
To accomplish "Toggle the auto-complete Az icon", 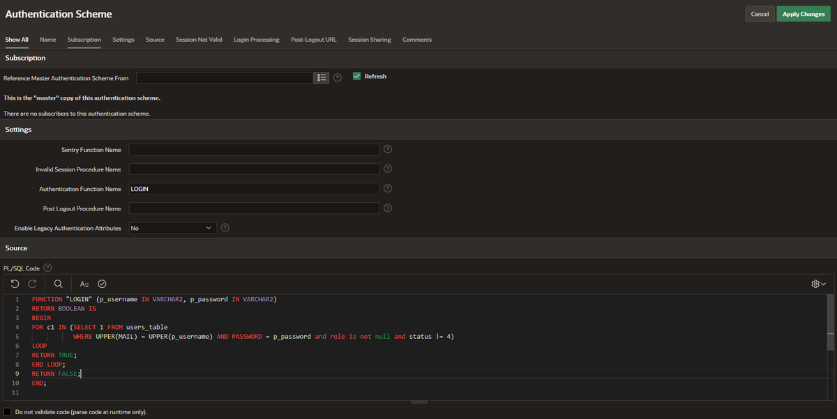I will (x=84, y=284).
